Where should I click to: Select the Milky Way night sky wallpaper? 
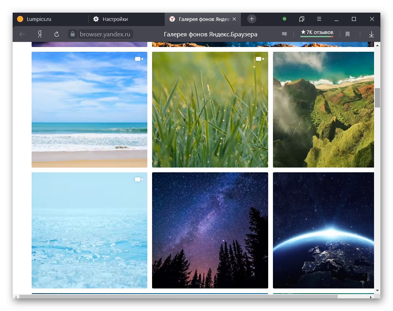(x=210, y=230)
